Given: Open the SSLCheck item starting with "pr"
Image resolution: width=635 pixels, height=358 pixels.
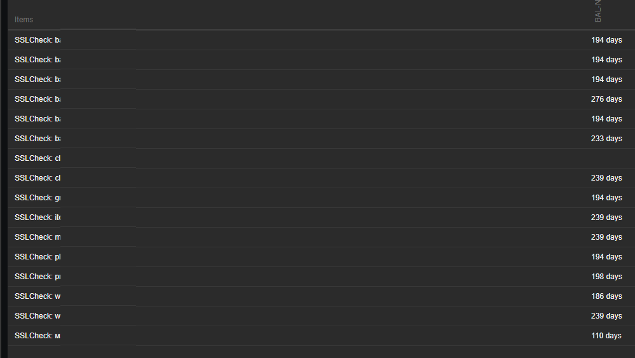Looking at the screenshot, I should point(38,277).
